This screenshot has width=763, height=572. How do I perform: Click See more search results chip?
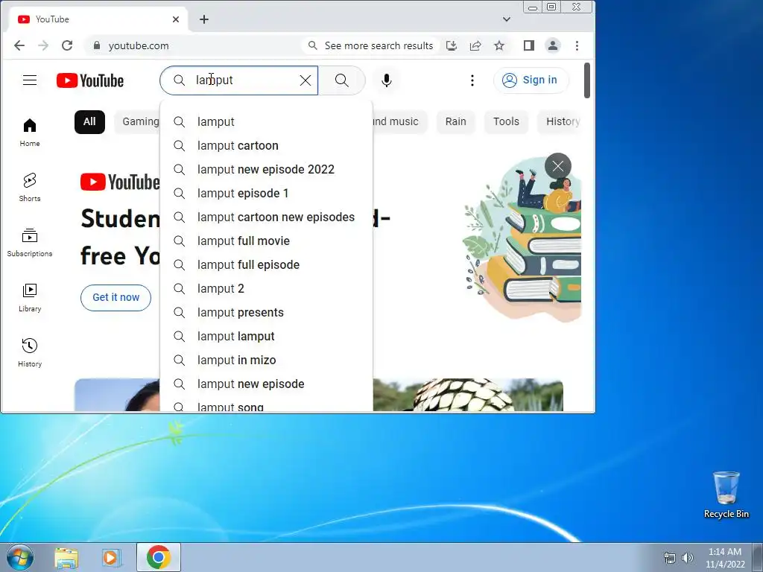pos(371,45)
